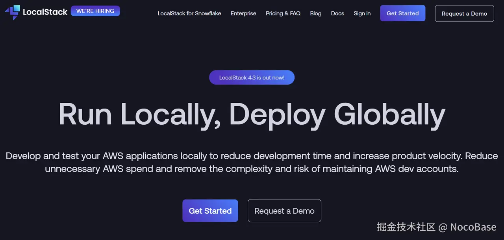The image size is (504, 240).
Task: Visit the Blog
Action: pyautogui.click(x=315, y=13)
